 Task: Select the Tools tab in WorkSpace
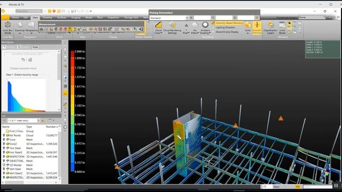[x=35, y=47]
